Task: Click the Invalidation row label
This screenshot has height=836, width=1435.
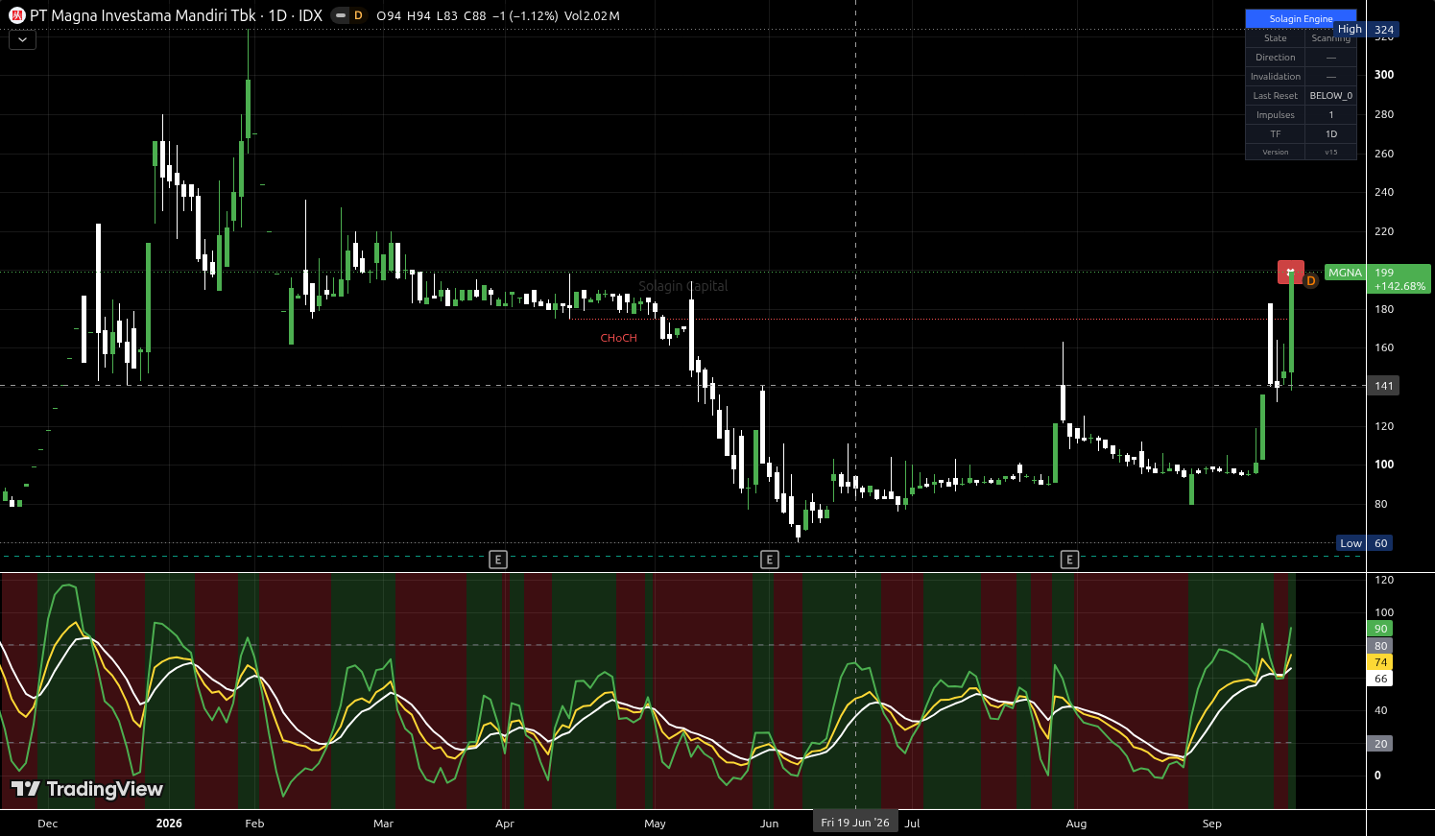Action: tap(1276, 77)
